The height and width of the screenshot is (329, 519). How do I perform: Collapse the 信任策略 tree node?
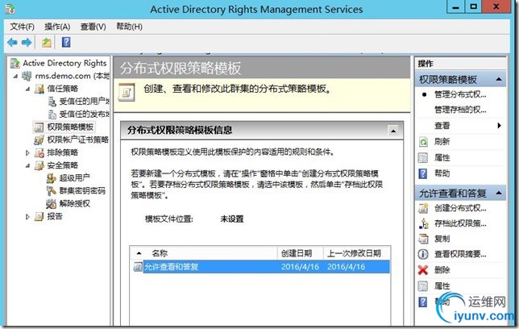pyautogui.click(x=27, y=89)
